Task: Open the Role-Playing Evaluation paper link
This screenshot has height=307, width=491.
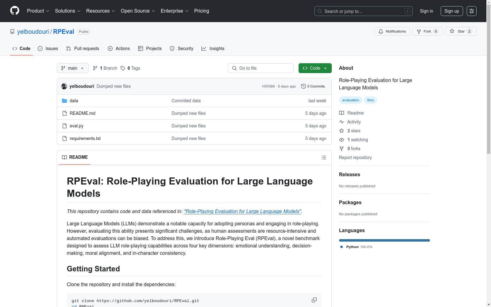Action: 242,211
